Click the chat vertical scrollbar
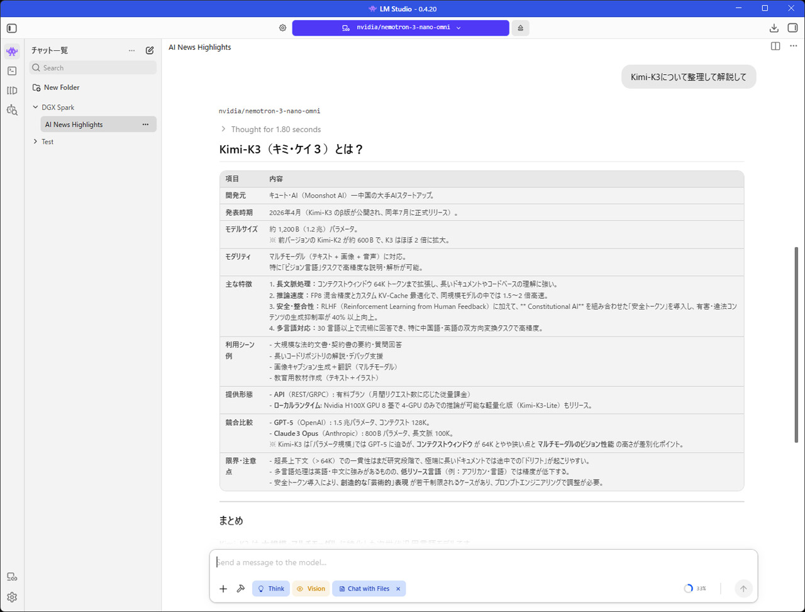 coord(796,345)
